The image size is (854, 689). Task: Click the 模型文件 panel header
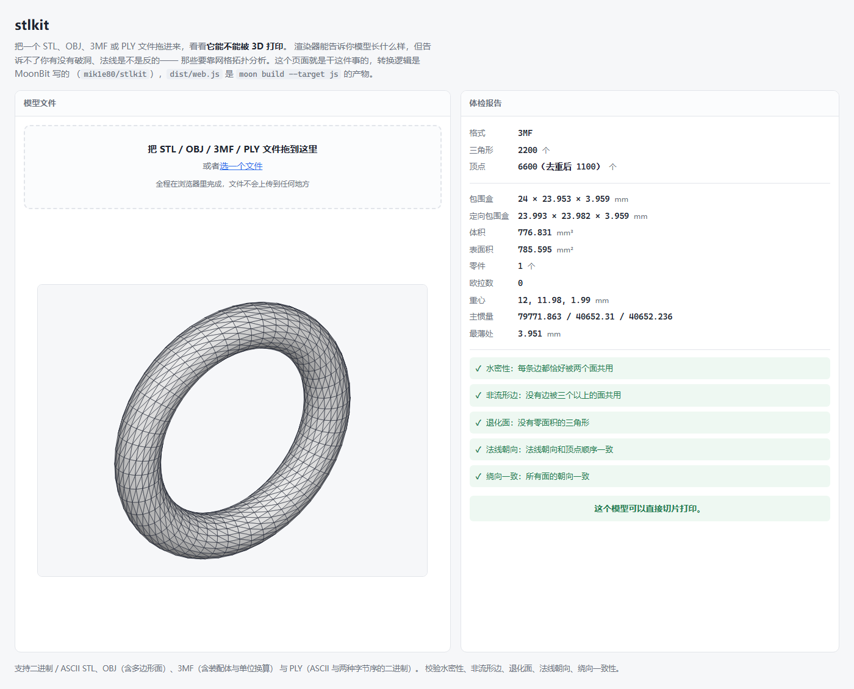click(232, 104)
